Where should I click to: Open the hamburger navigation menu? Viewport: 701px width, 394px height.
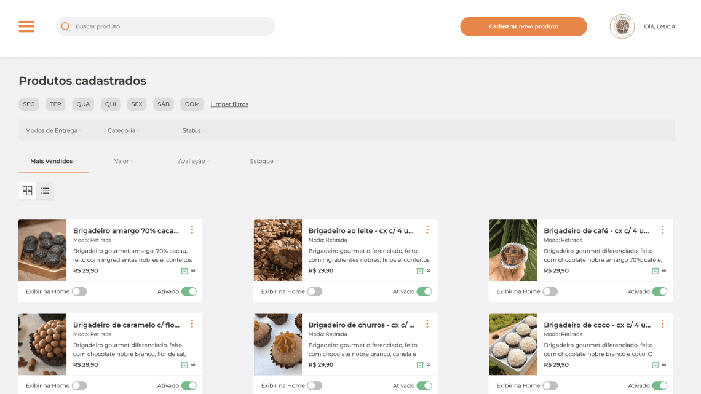pyautogui.click(x=26, y=26)
